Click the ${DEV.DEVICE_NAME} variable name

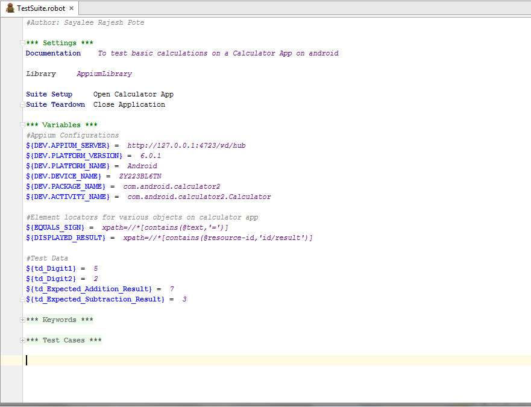point(68,177)
